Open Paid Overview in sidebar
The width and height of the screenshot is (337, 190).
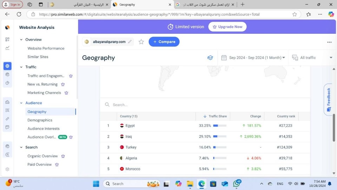(40, 164)
